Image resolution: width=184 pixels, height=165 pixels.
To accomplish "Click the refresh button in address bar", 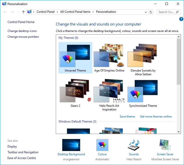I will click(x=151, y=12).
